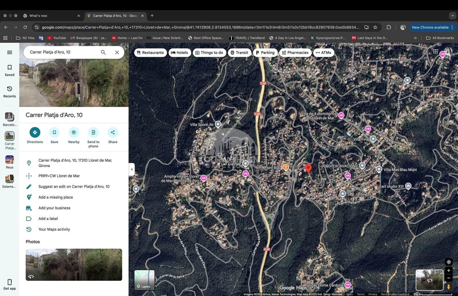Click the New Chrome available button
The image size is (458, 296).
click(x=430, y=27)
